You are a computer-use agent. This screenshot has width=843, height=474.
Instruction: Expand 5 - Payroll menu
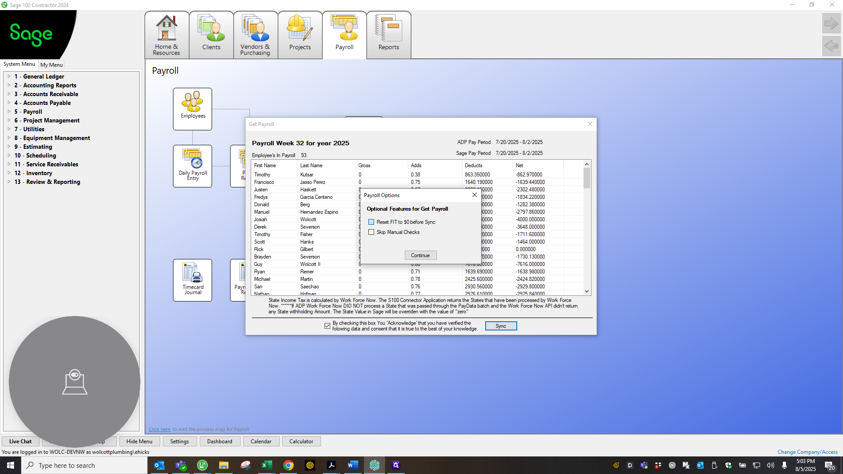pyautogui.click(x=9, y=111)
